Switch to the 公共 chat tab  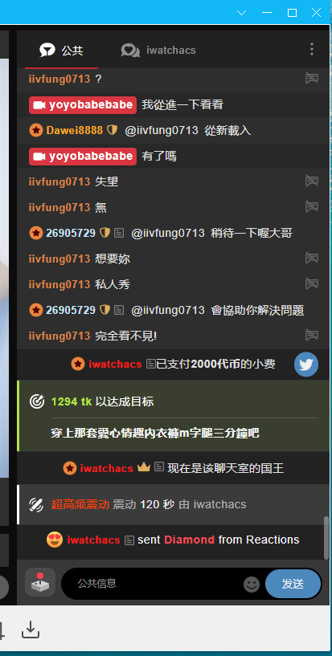62,51
